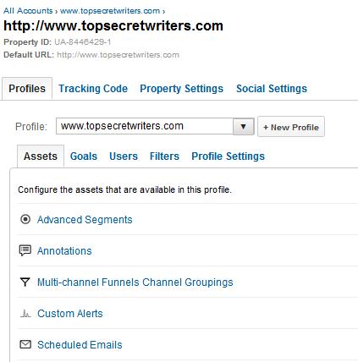Click the + New Profile button

pos(291,127)
